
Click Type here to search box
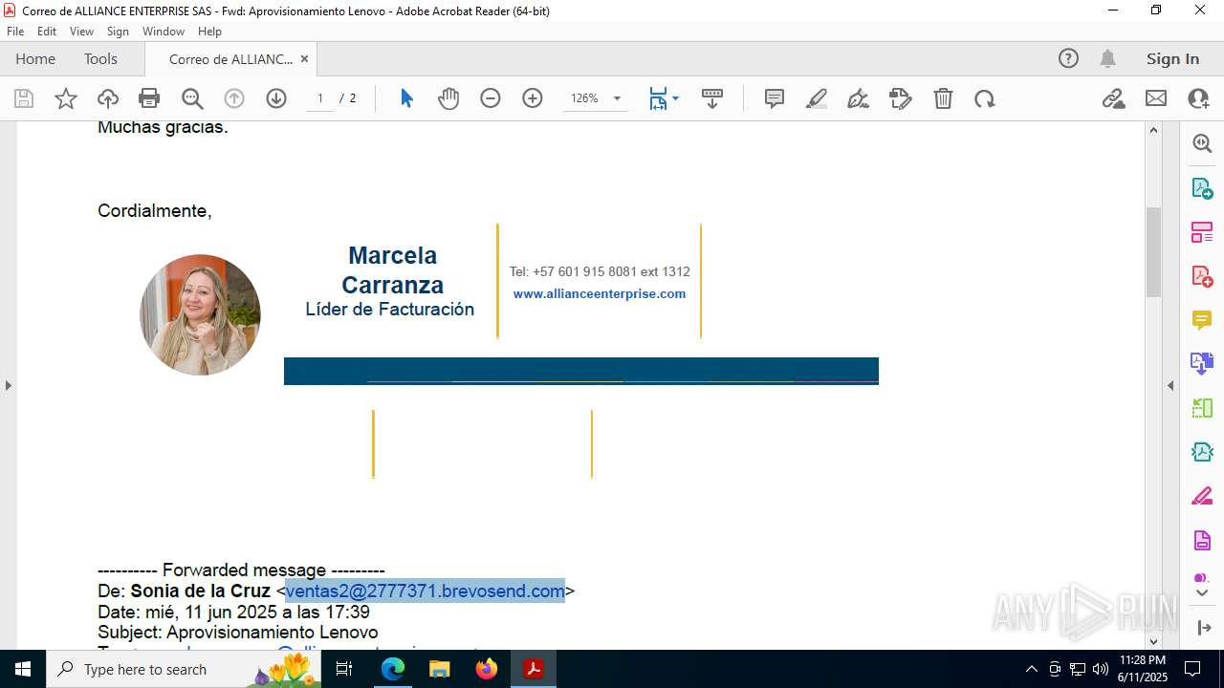click(x=184, y=669)
